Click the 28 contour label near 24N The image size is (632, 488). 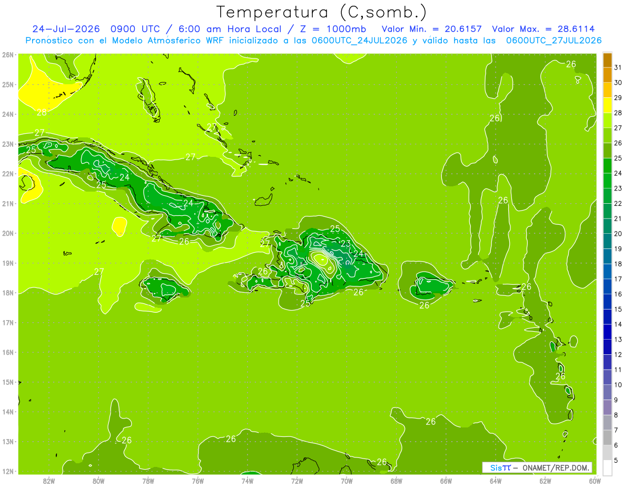(x=42, y=112)
